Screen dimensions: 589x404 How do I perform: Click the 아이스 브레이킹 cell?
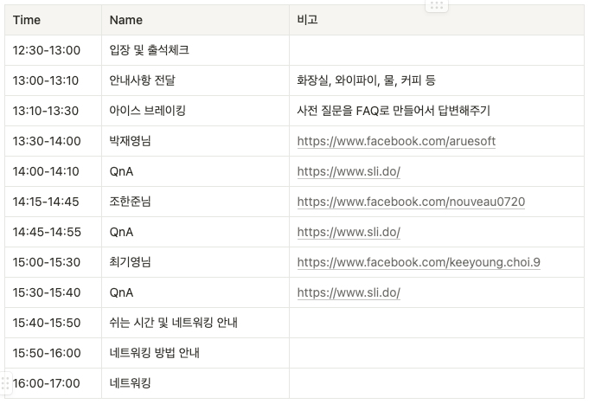[195, 111]
